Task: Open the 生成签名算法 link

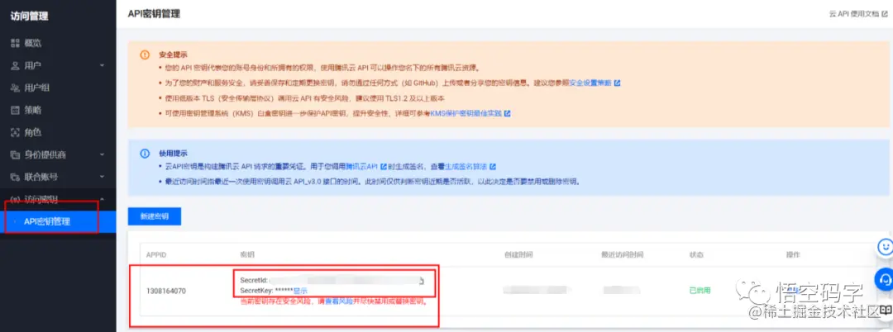Action: coord(466,167)
